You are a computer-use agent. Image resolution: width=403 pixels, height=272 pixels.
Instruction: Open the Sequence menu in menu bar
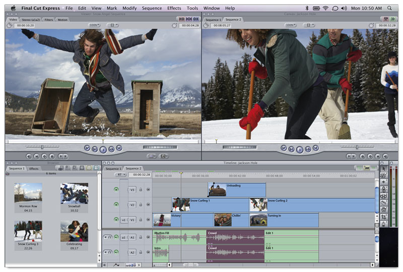(152, 8)
